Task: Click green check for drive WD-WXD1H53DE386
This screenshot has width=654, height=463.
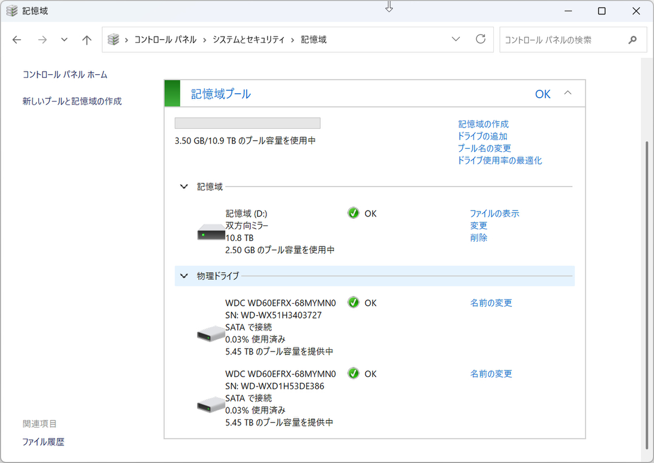Action: (353, 374)
